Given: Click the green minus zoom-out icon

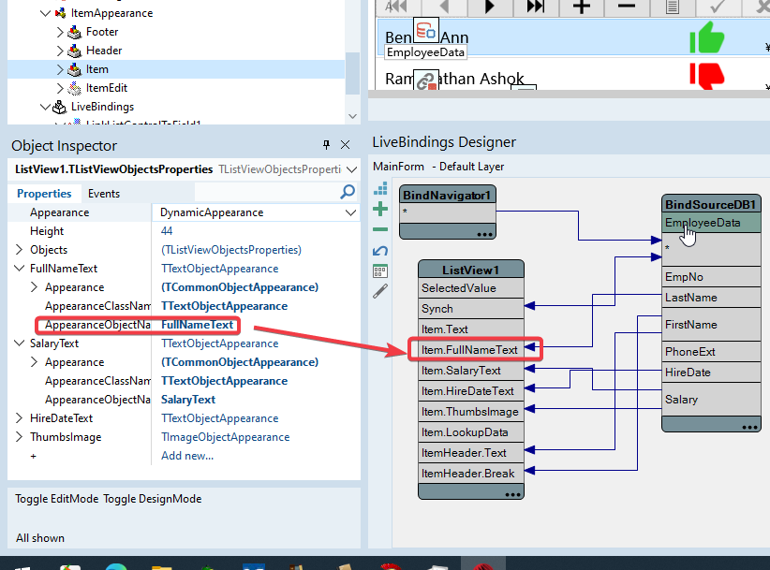Looking at the screenshot, I should point(380,229).
